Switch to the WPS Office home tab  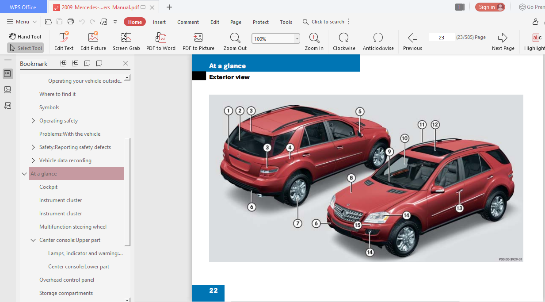pyautogui.click(x=23, y=7)
